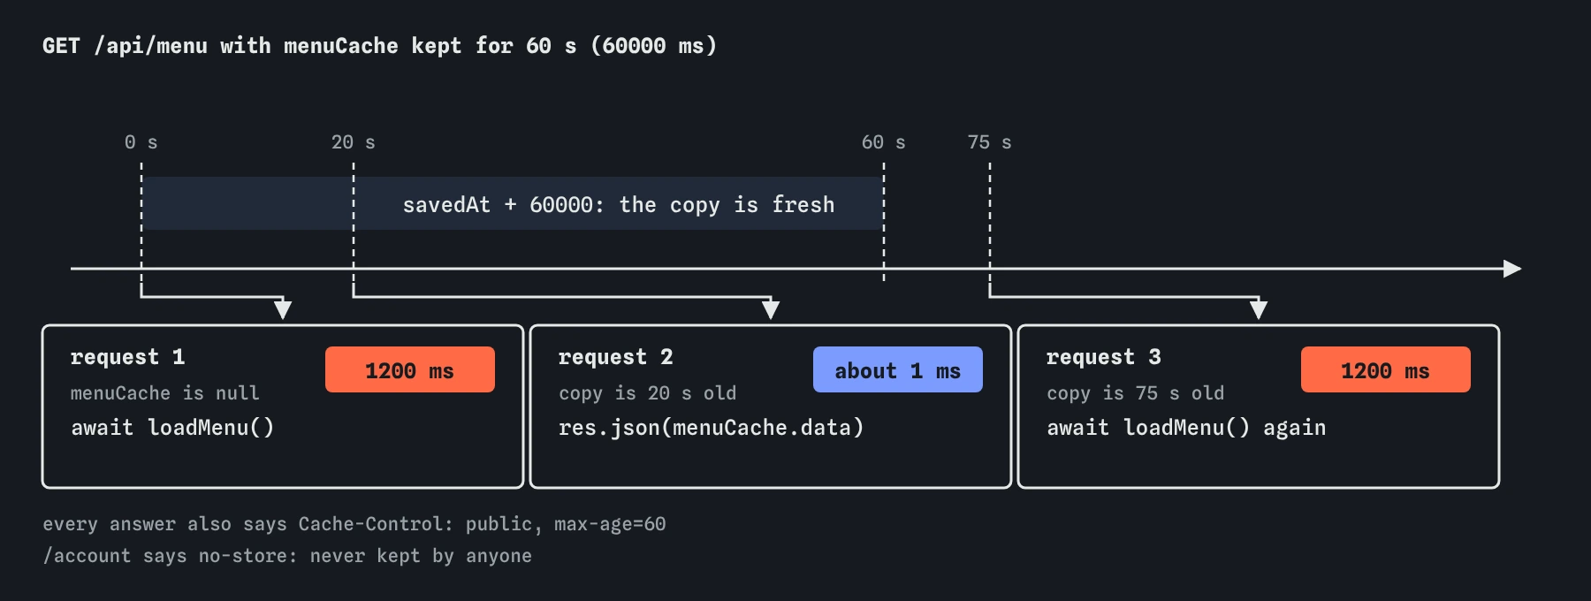Click the '20 s' timeline label
The width and height of the screenshot is (1591, 601).
[354, 142]
